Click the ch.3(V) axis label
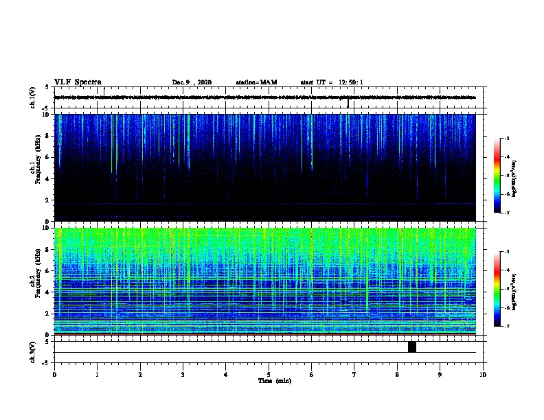This screenshot has width=544, height=420. point(32,352)
